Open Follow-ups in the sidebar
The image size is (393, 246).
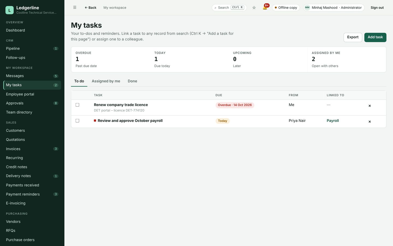[x=32, y=58]
